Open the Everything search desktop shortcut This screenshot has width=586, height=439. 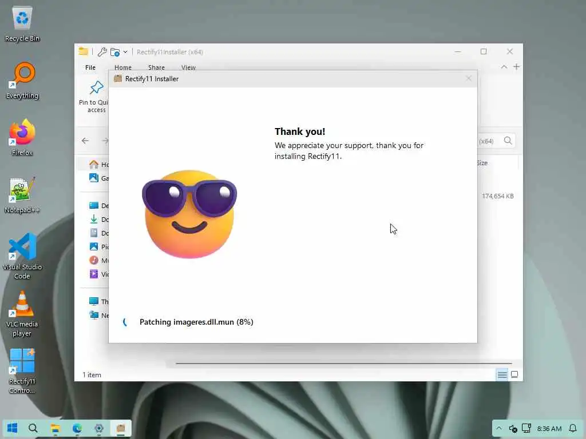pos(22,81)
